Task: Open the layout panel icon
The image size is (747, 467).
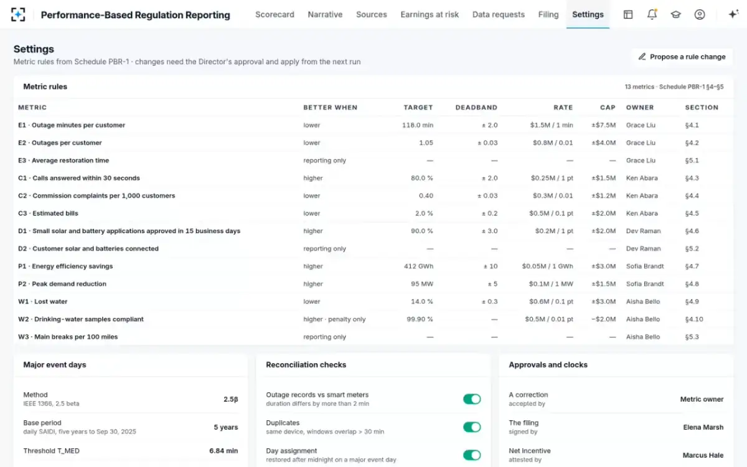Action: click(628, 14)
